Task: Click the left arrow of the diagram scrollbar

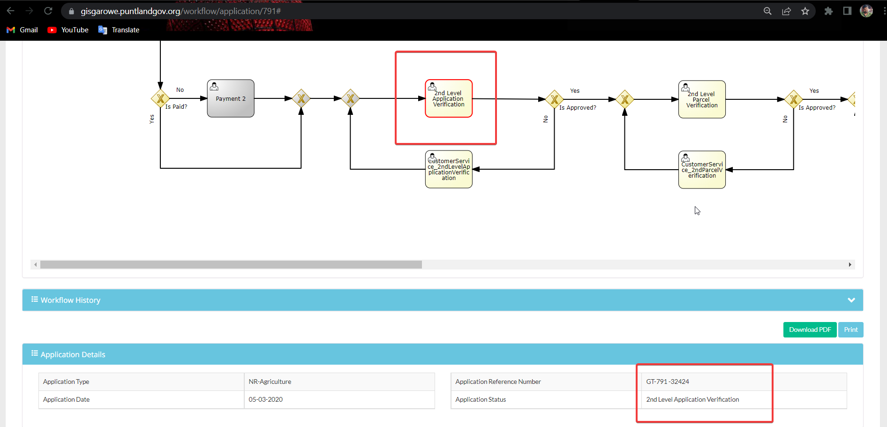Action: pos(35,265)
